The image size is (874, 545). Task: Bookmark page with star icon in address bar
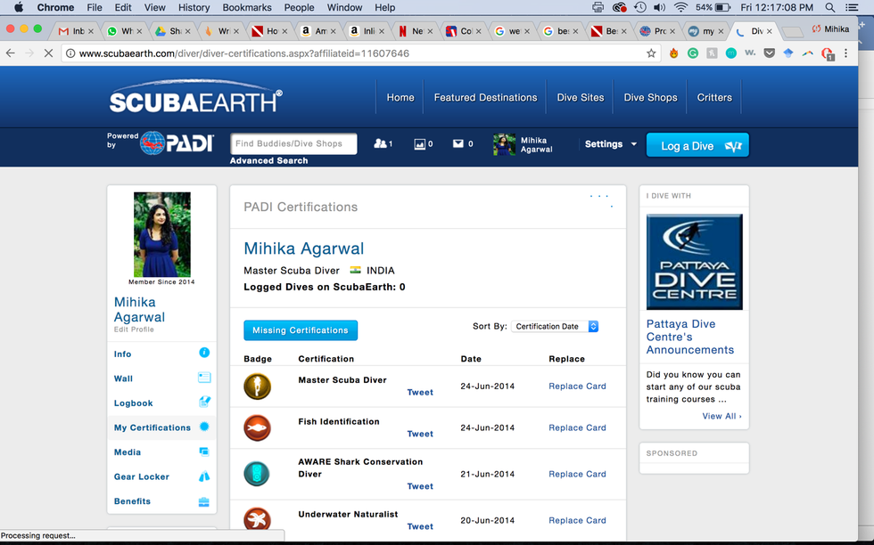tap(651, 53)
